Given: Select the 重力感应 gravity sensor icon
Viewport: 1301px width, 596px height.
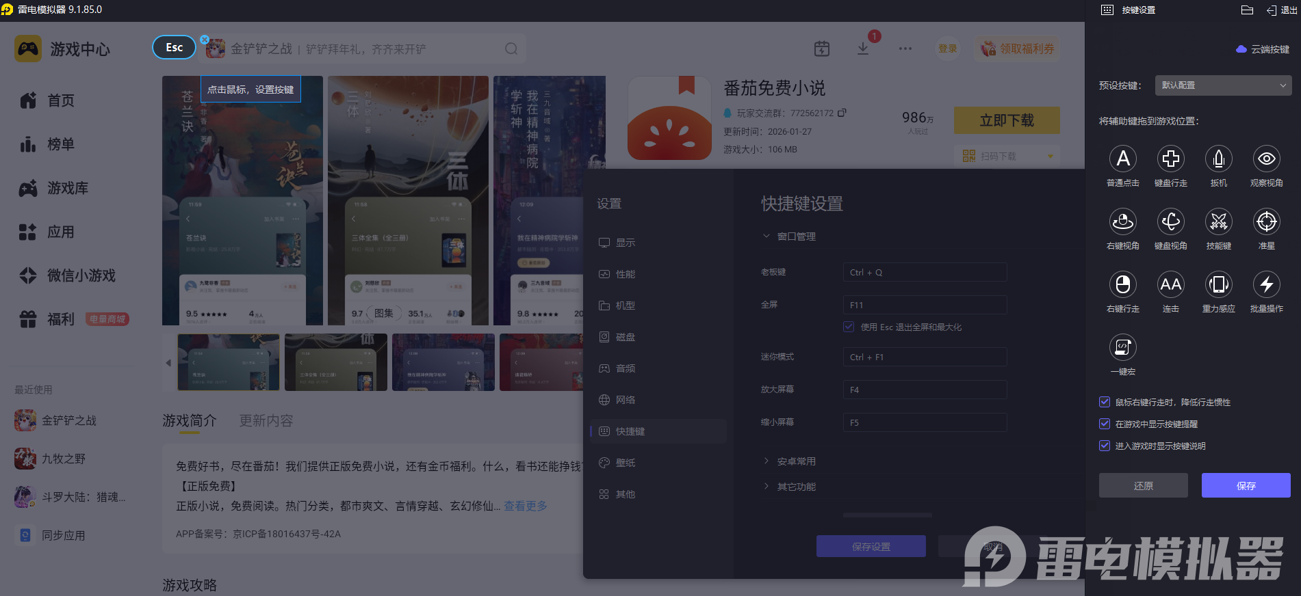Looking at the screenshot, I should [x=1218, y=285].
